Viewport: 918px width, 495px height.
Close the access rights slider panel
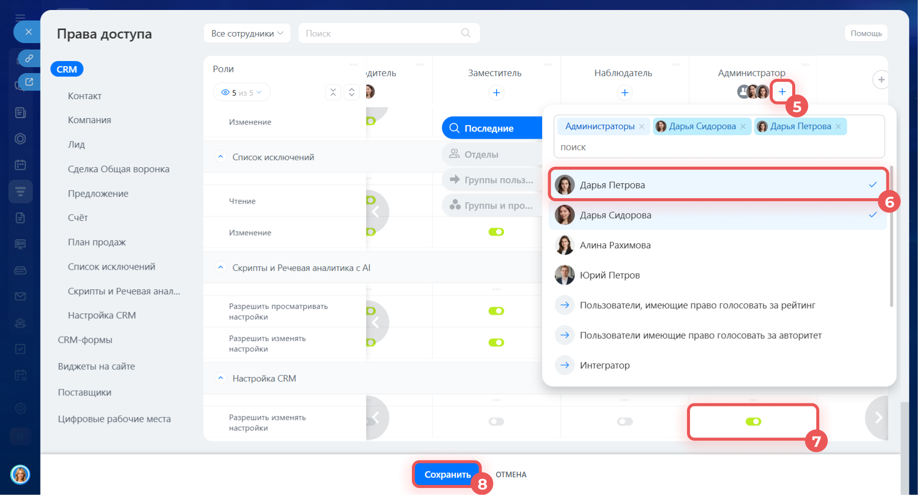tap(29, 32)
